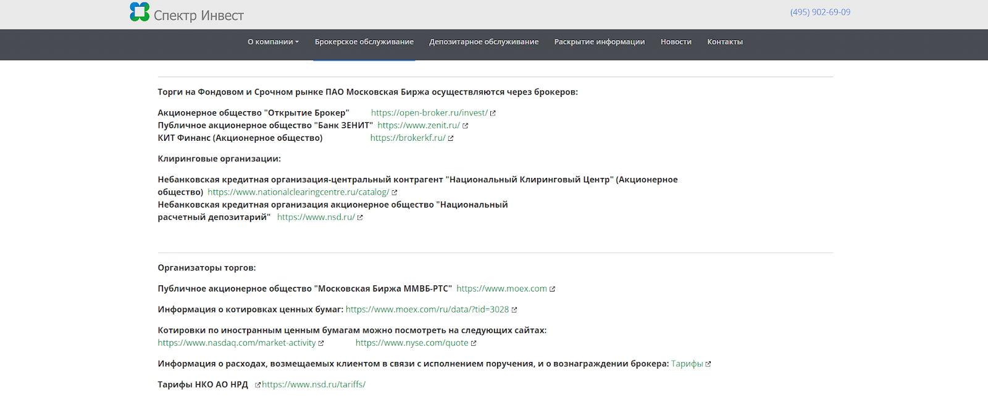
Task: Expand the О компании dropdown menu
Action: [273, 42]
